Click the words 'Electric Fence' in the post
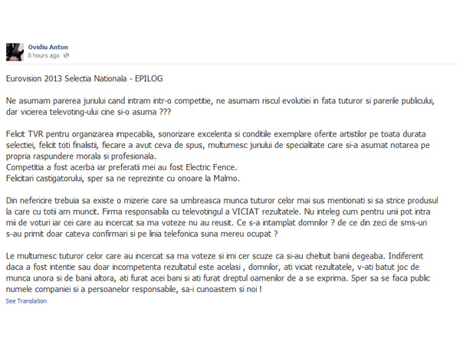This screenshot has width=463, height=348. coord(211,167)
